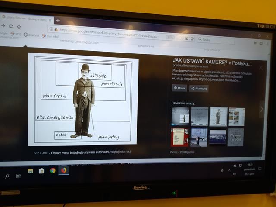The width and height of the screenshot is (276, 207).
Task: Open the JAK USTAWIĆ KAMERĘ title link
Action: (212, 62)
